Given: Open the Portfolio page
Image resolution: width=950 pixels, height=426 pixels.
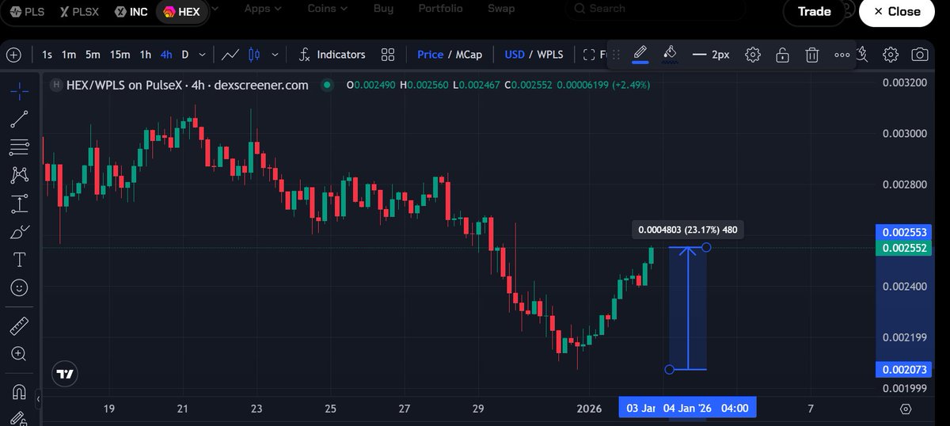Looking at the screenshot, I should pos(440,9).
